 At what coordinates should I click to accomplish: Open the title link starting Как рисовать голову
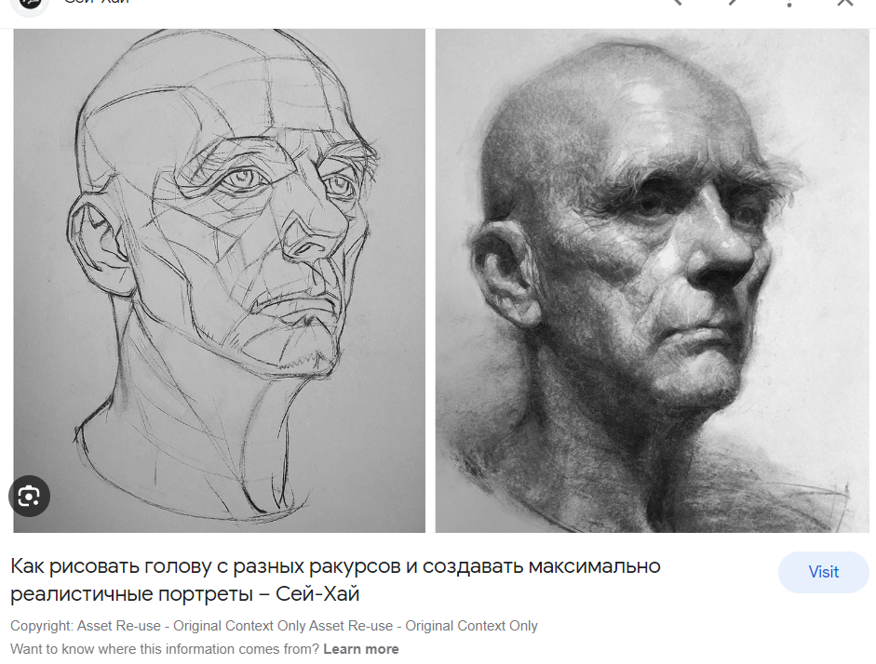tap(335, 579)
